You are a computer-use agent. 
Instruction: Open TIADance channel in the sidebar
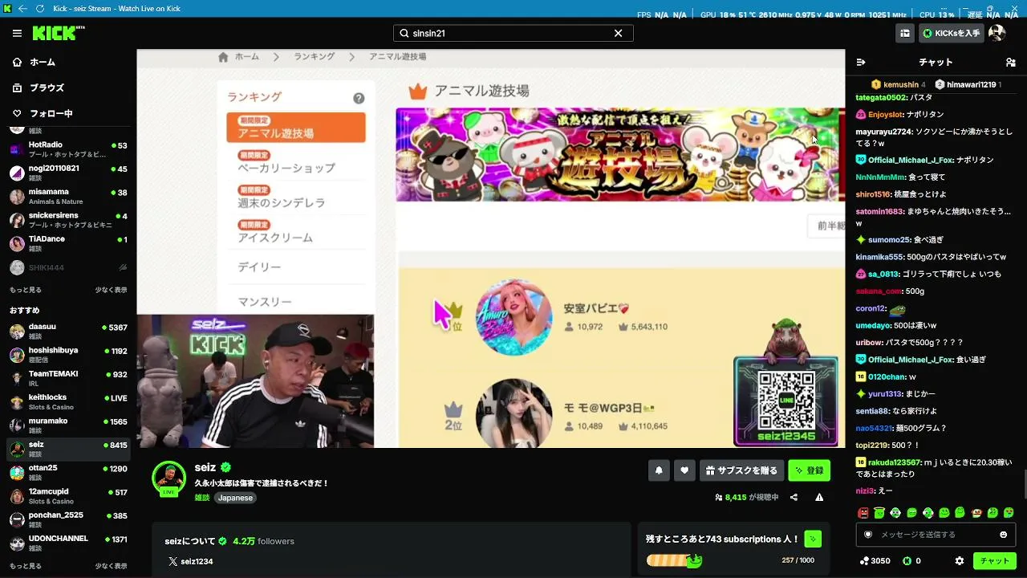(x=68, y=243)
